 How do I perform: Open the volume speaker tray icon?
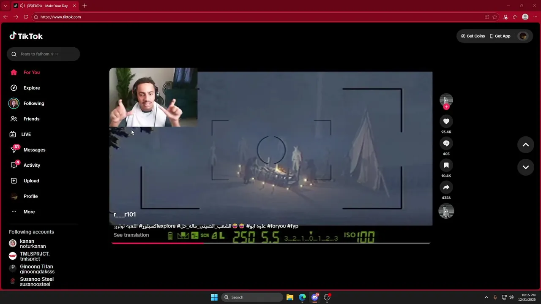[x=511, y=297]
